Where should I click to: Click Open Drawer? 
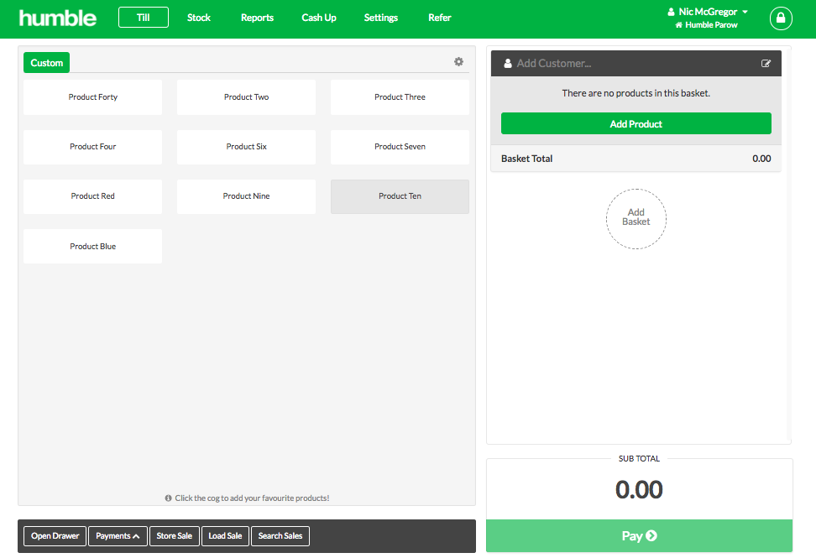(x=55, y=536)
